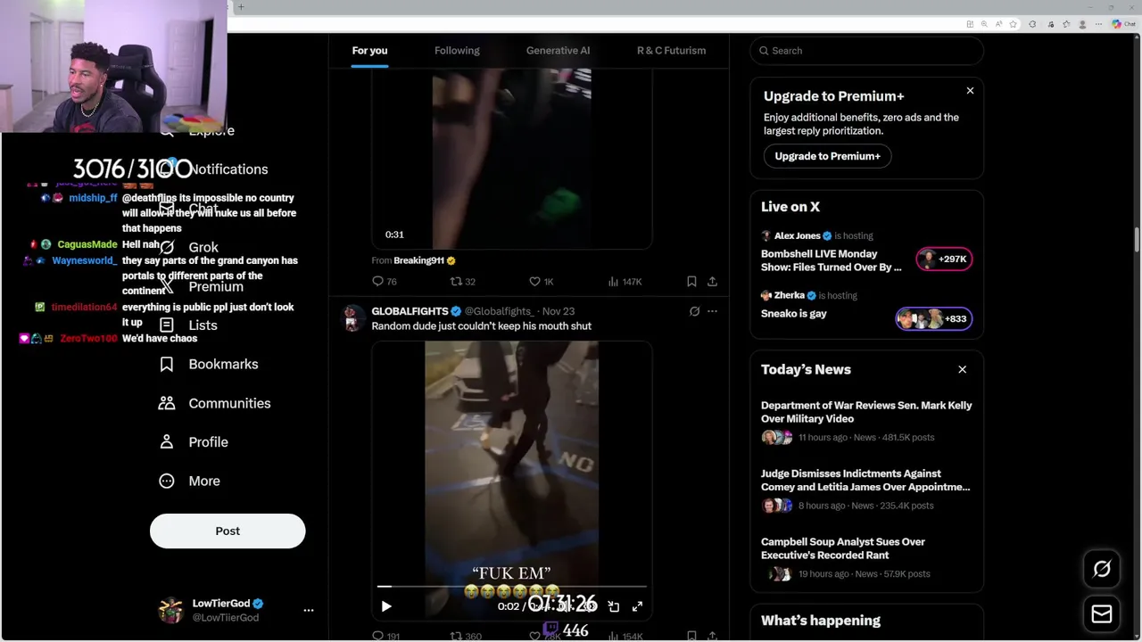
Task: Click the Communities people icon
Action: coord(167,403)
